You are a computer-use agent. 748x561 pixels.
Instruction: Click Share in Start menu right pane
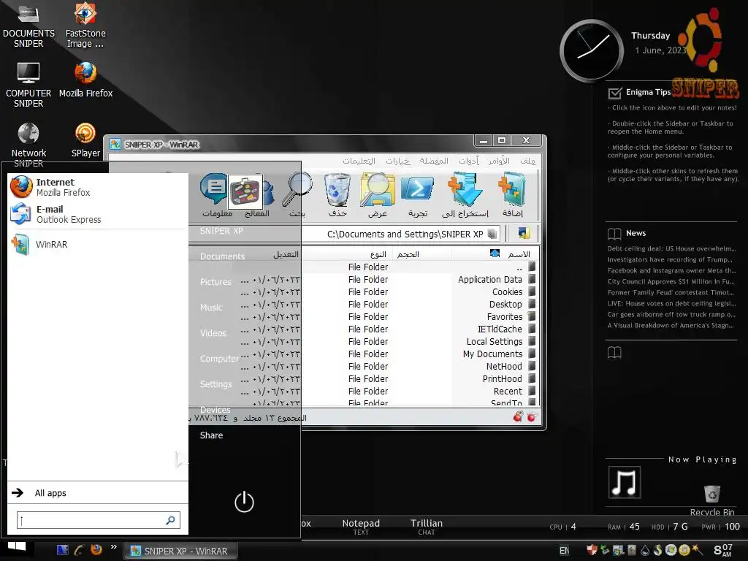click(x=211, y=435)
